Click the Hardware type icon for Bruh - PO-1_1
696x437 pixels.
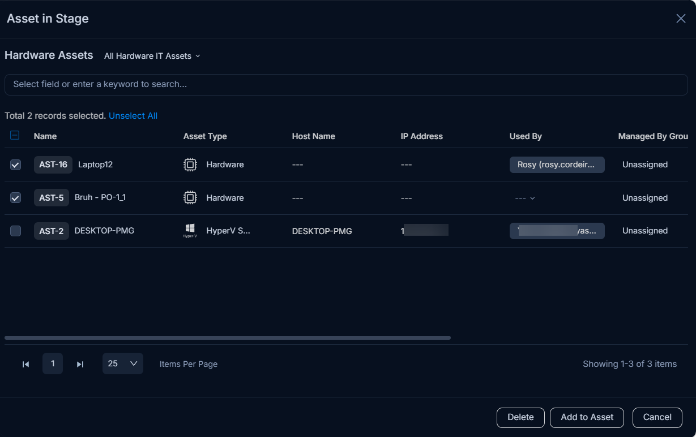pyautogui.click(x=190, y=198)
